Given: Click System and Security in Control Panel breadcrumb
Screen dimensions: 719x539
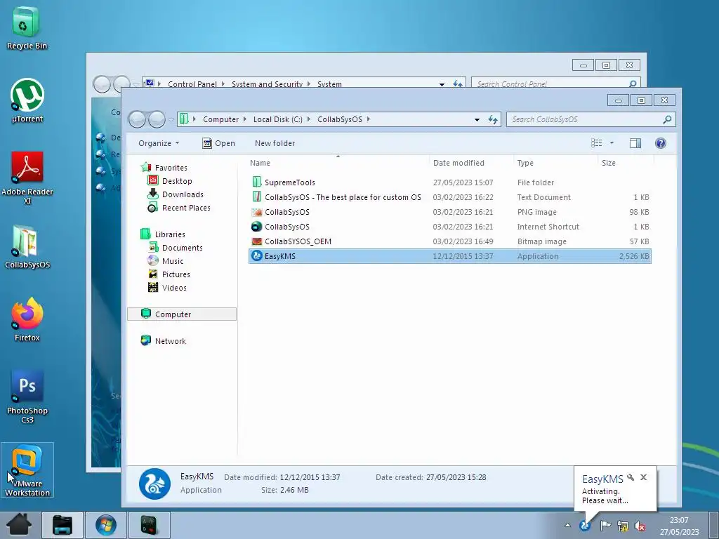Looking at the screenshot, I should 267,84.
